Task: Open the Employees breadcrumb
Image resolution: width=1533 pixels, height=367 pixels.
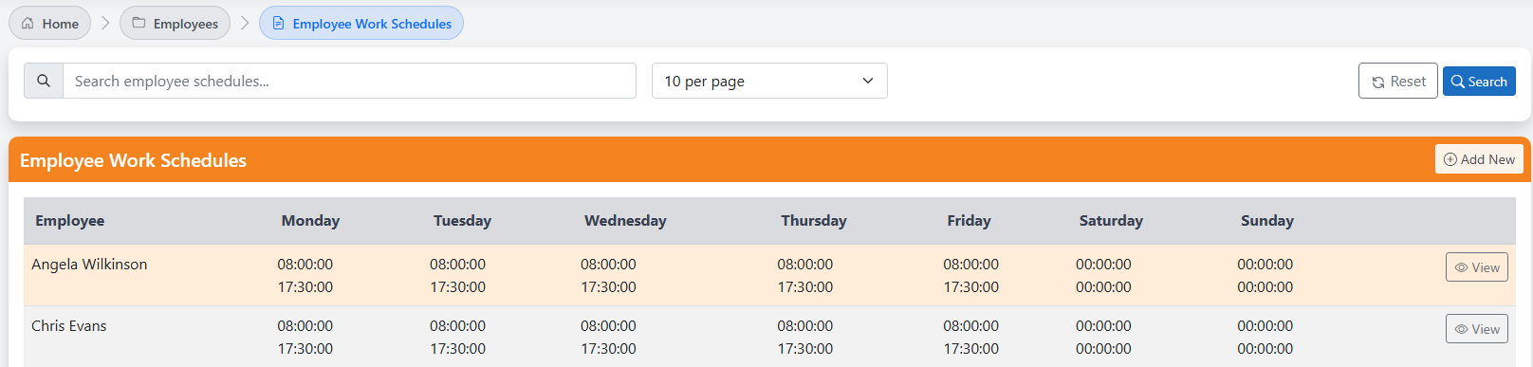Action: pyautogui.click(x=175, y=24)
